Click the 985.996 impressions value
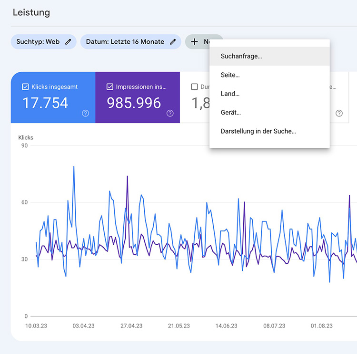 (x=134, y=103)
